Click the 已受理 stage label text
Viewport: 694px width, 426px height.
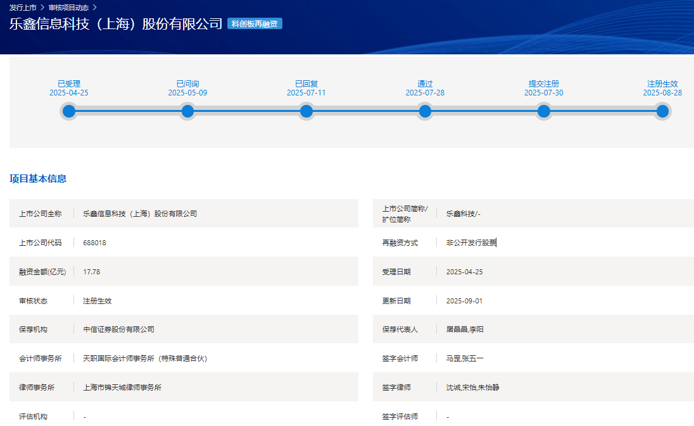(69, 83)
